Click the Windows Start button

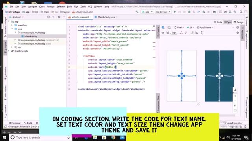click(4, 137)
